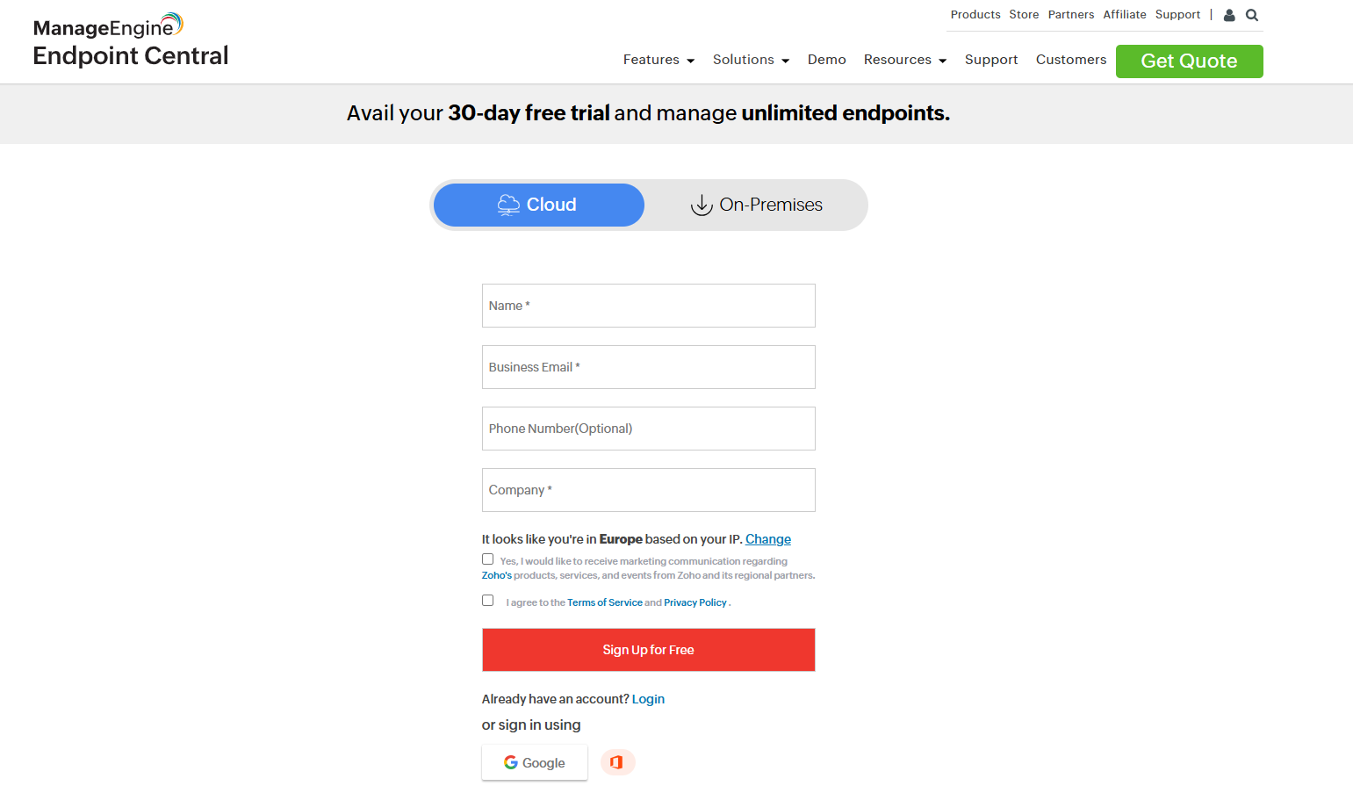Image resolution: width=1353 pixels, height=793 pixels.
Task: Switch to the On-Premises tab
Action: [756, 205]
